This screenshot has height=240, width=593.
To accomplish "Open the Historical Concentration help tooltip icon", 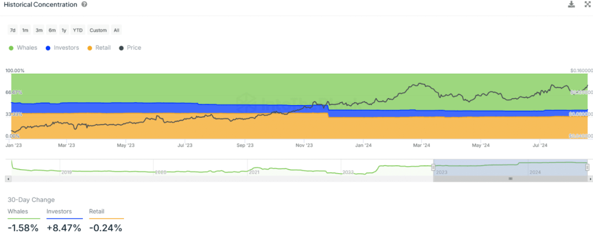I will click(x=85, y=5).
